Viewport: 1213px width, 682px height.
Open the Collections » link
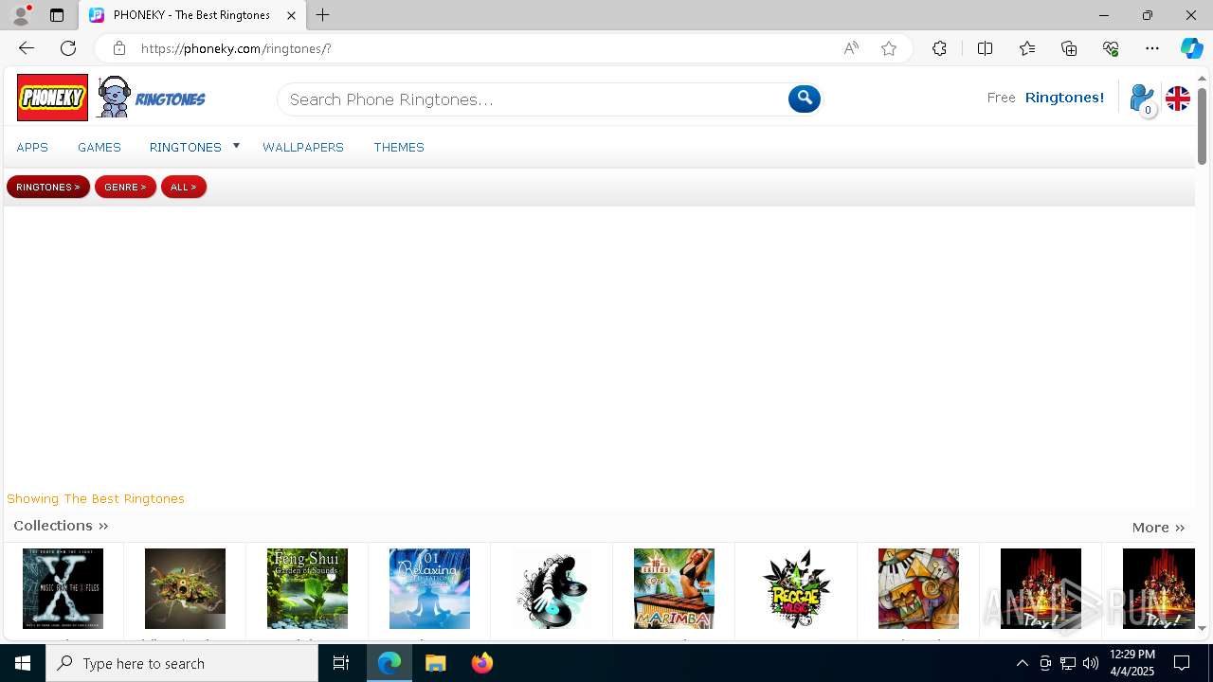tap(61, 526)
